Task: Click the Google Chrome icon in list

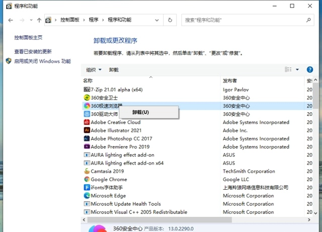Action: [x=87, y=179]
